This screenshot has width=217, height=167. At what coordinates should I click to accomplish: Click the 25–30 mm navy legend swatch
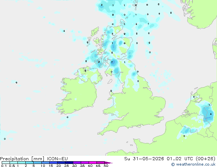coord(69,163)
